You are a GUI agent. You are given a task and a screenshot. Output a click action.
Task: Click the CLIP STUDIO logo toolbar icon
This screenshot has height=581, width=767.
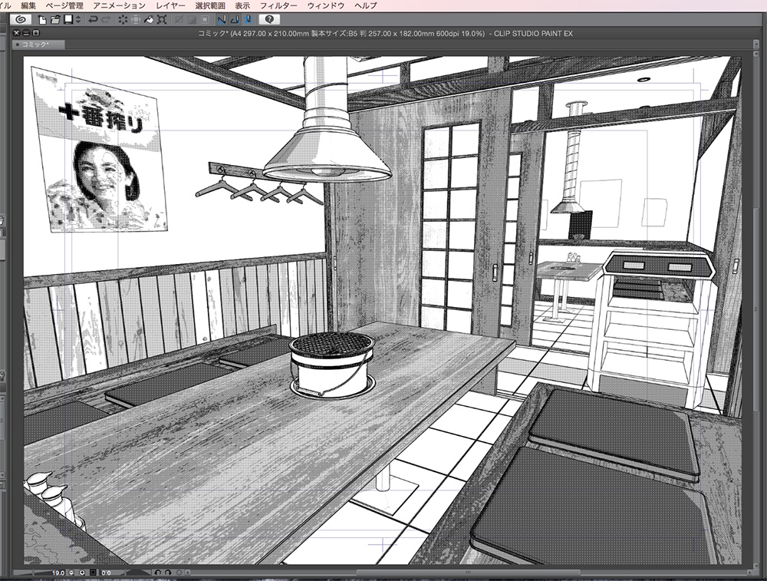click(x=18, y=21)
